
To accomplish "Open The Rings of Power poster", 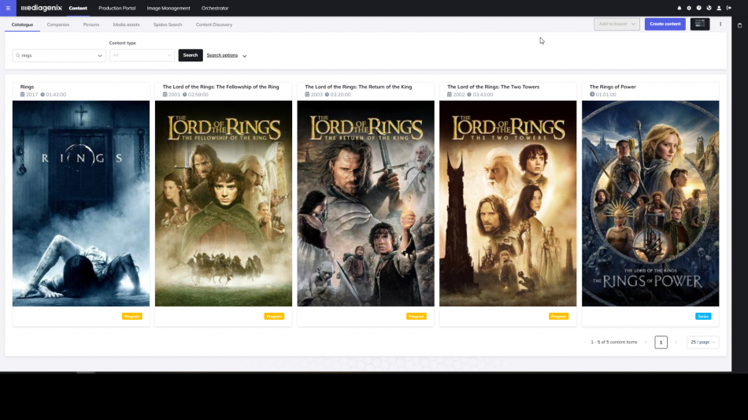I will point(650,203).
